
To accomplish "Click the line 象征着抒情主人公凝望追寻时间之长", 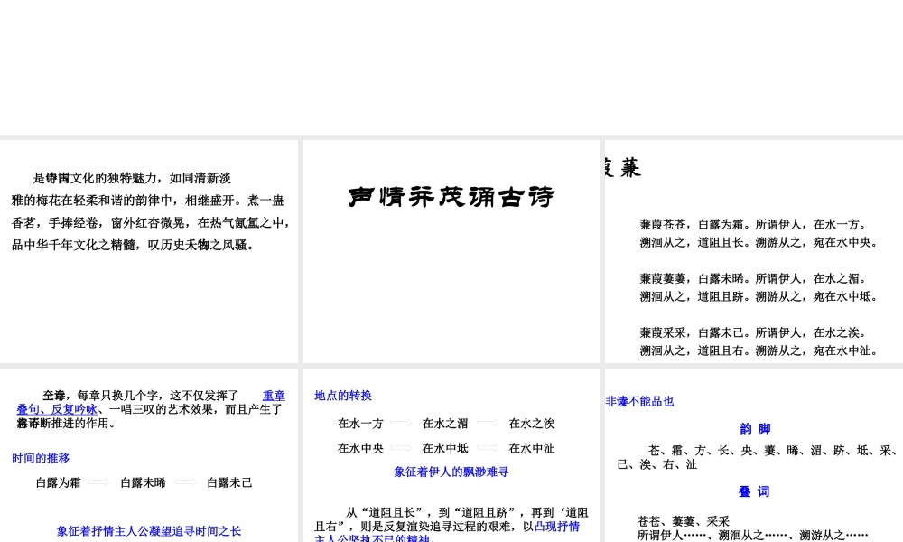I will (x=149, y=531).
